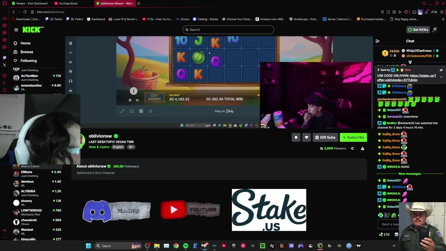The height and width of the screenshot is (251, 446).
Task: Go back in browser history
Action: coord(14,12)
